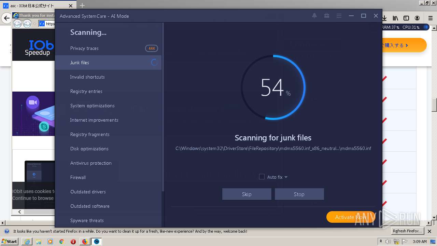Viewport: 437px width, 246px height.
Task: Click the system clock showing 3:09 AM
Action: click(419, 242)
